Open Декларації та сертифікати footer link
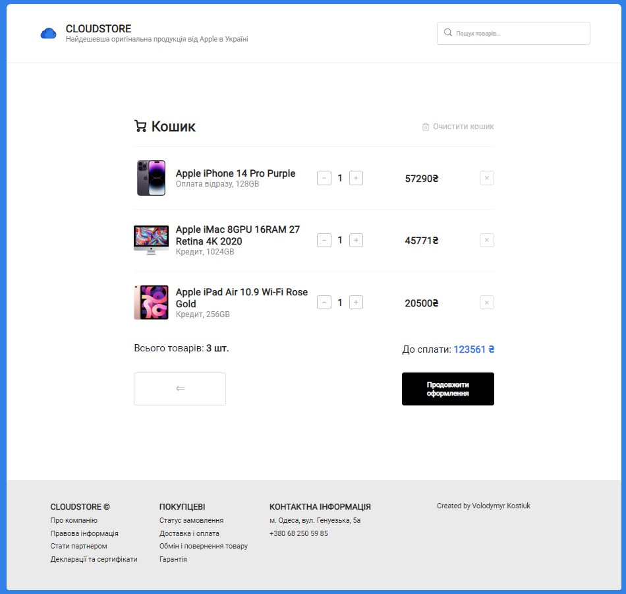This screenshot has height=594, width=626. tap(94, 559)
